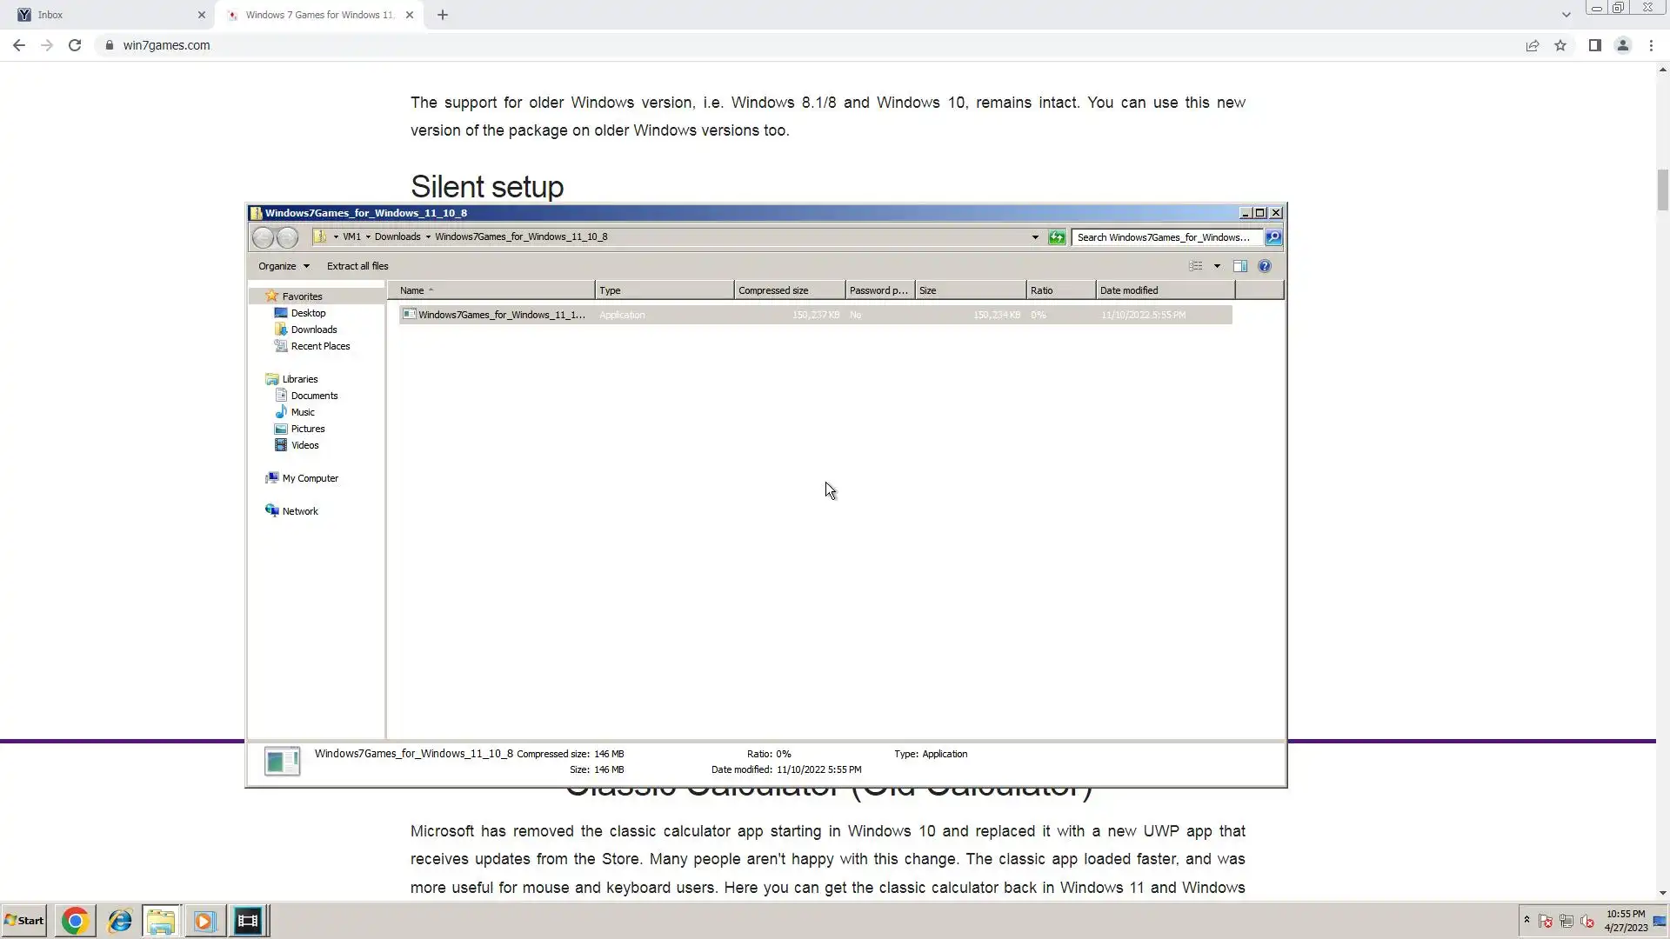
Task: Open the Organize dropdown menu
Action: click(284, 266)
